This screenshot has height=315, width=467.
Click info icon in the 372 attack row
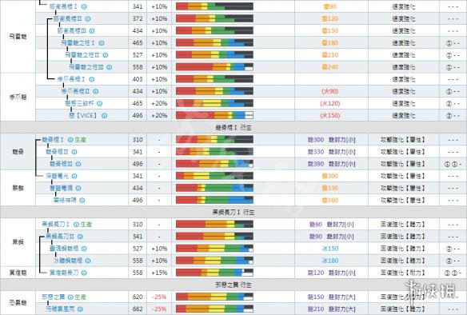click(x=88, y=18)
